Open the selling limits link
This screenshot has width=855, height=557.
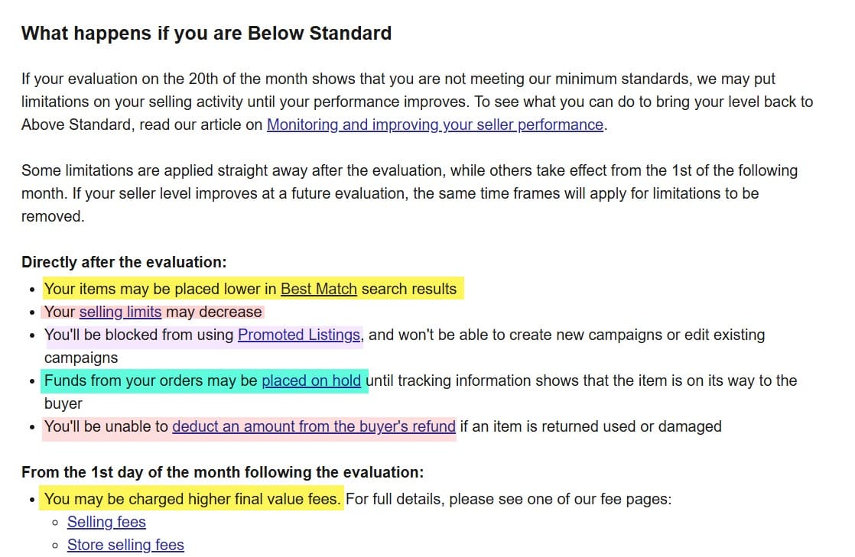[x=120, y=312]
